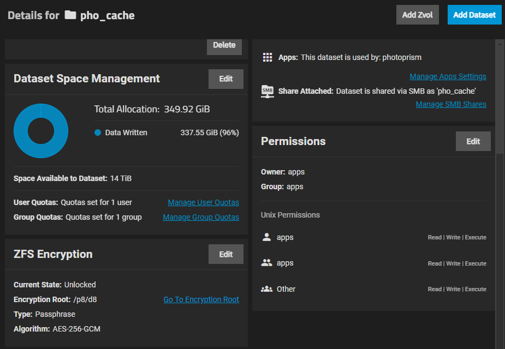
Task: Edit Dataset Space Management settings
Action: point(226,79)
